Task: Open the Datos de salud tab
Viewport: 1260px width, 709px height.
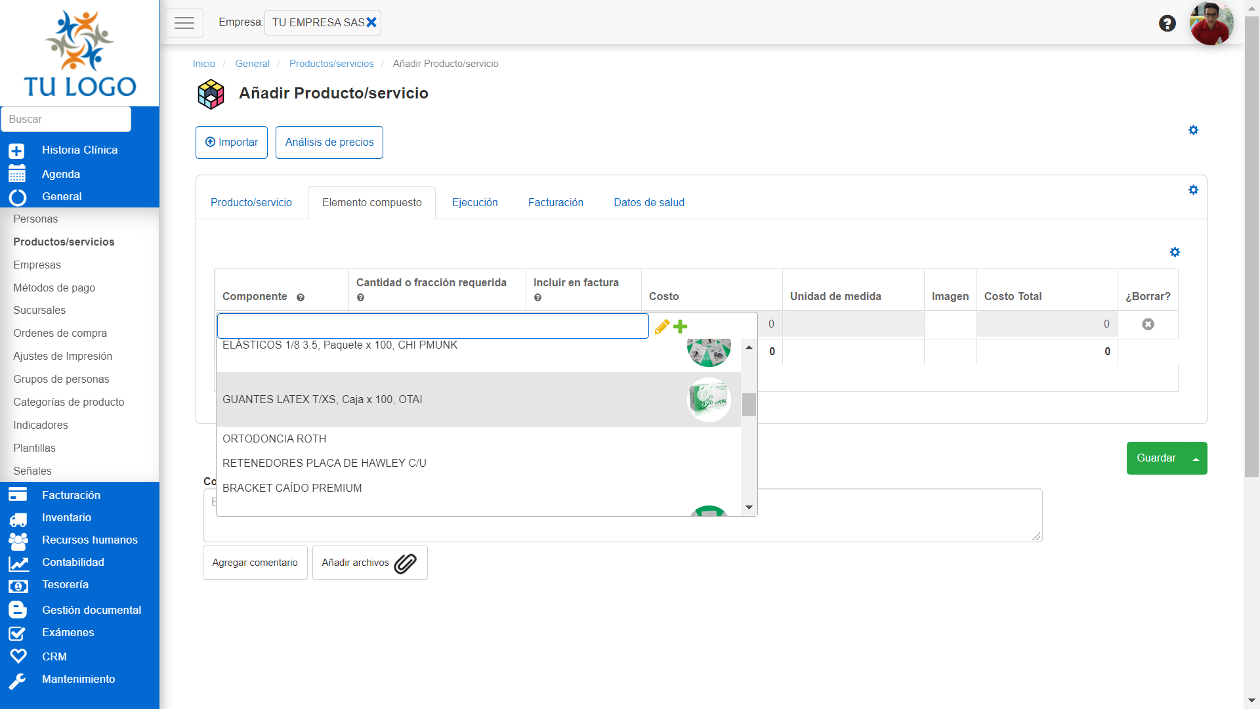Action: [x=648, y=202]
